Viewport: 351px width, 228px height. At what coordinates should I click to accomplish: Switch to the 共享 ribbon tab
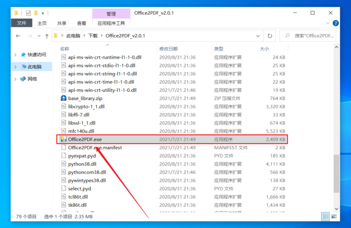[x=61, y=23]
